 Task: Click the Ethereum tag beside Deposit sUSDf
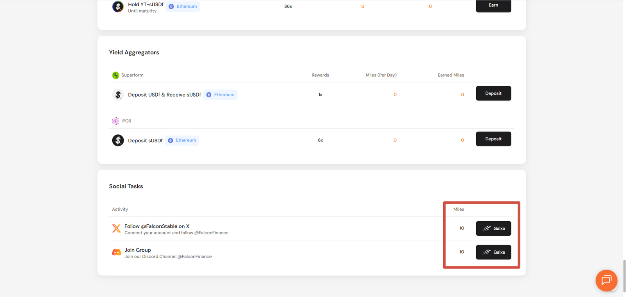coord(182,140)
